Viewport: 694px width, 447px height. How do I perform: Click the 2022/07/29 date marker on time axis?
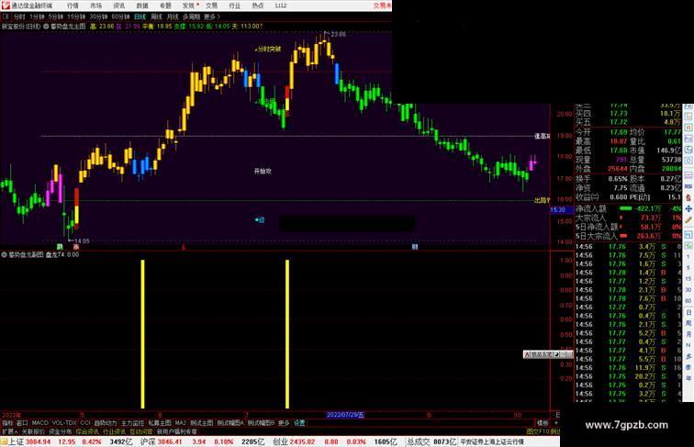pos(345,415)
